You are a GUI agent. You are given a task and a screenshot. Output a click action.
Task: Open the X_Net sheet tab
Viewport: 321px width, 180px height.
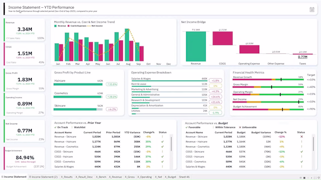coord(158,177)
